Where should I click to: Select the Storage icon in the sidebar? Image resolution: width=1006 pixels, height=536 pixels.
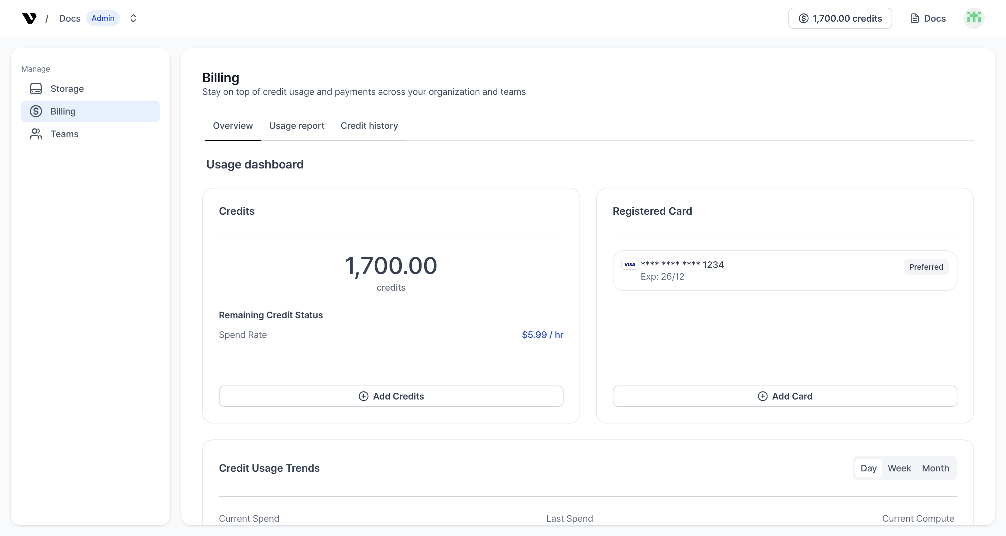(x=36, y=88)
